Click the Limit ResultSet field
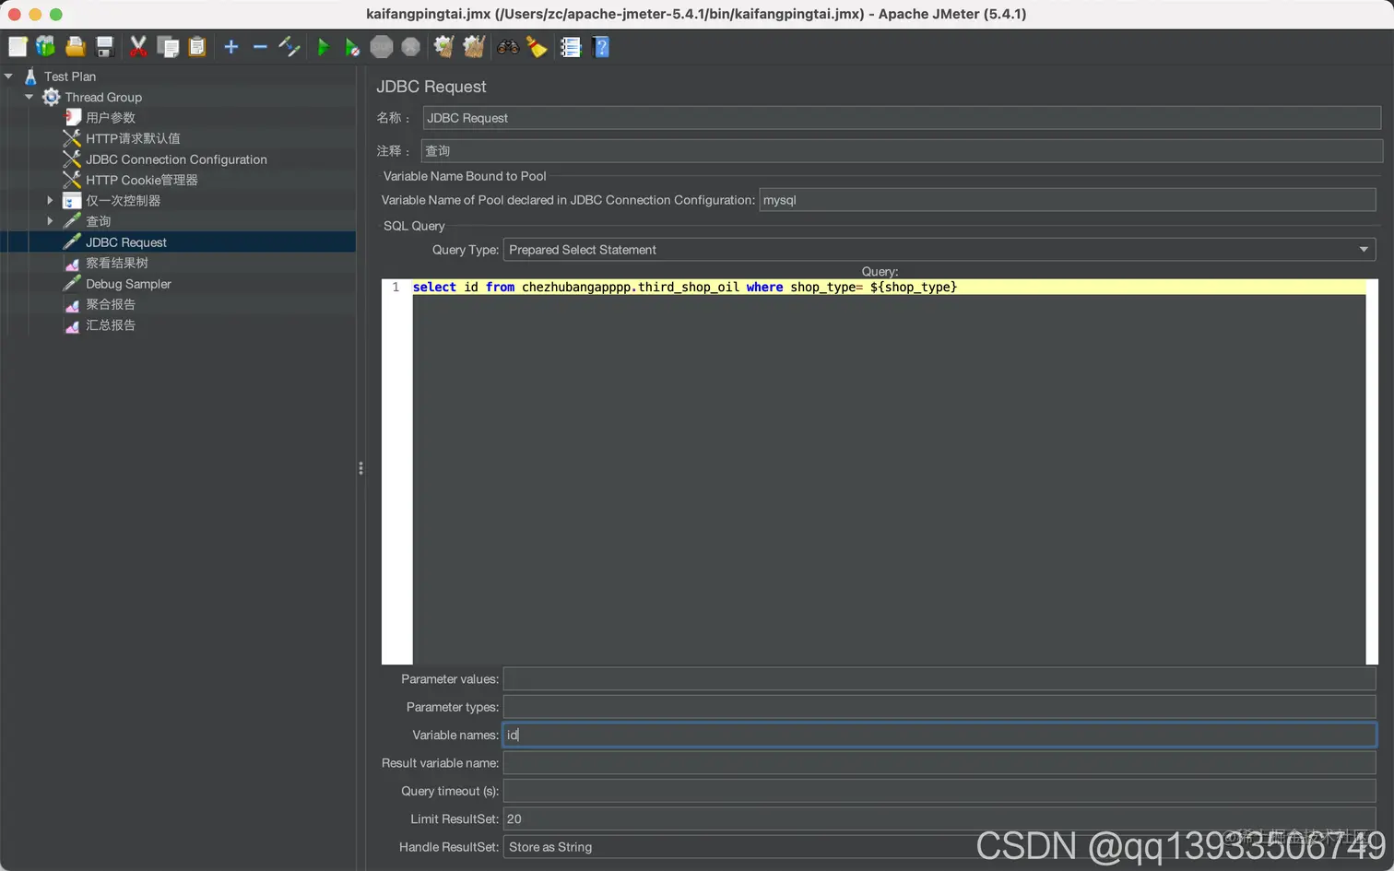This screenshot has height=871, width=1394. pos(939,819)
